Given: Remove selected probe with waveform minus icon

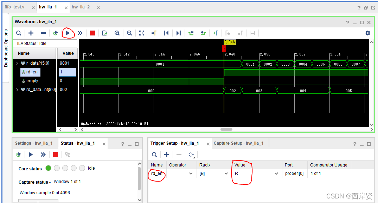Looking at the screenshot, I should pos(43,33).
